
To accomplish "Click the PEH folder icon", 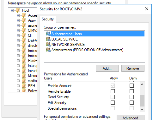I will [24, 86].
